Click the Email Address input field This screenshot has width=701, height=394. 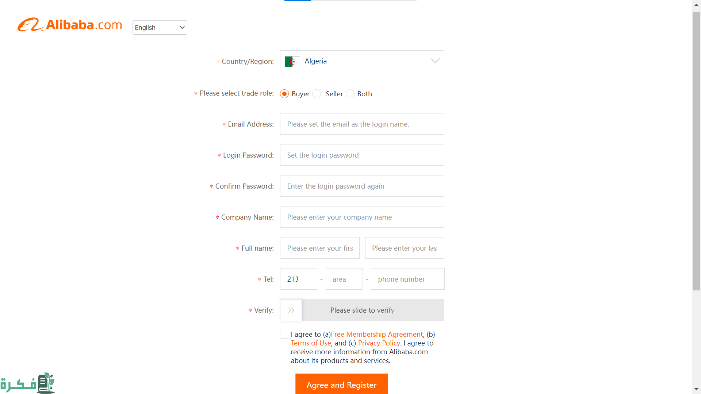(x=362, y=124)
